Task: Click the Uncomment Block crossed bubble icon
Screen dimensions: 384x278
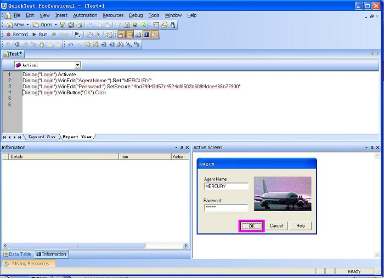Action: 95,44
